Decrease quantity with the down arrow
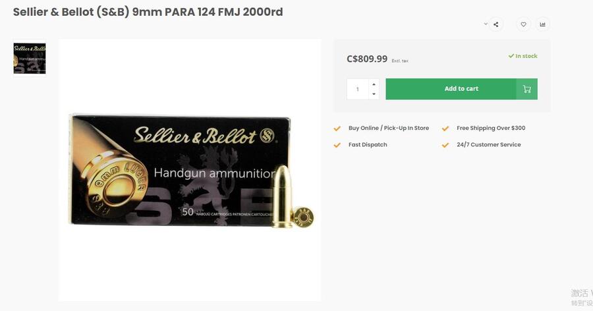This screenshot has width=593, height=311. point(374,94)
